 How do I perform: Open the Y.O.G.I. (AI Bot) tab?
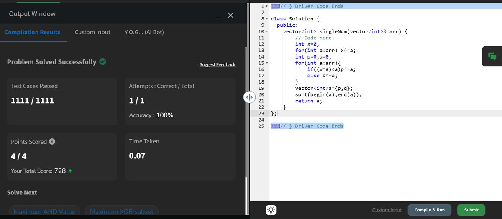[x=144, y=32]
